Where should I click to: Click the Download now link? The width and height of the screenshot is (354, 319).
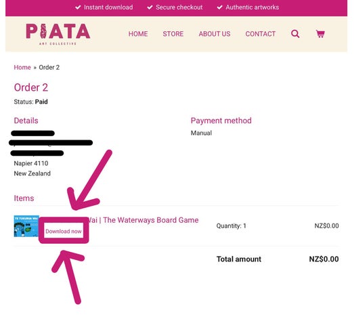pyautogui.click(x=64, y=232)
